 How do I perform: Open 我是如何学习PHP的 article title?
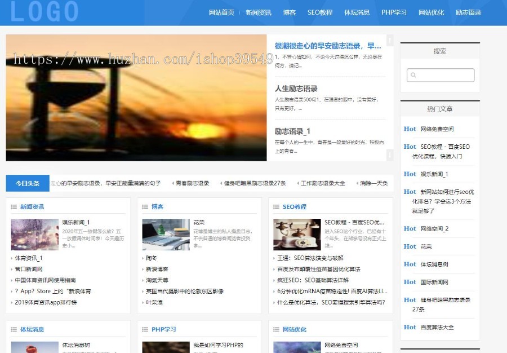point(218,345)
